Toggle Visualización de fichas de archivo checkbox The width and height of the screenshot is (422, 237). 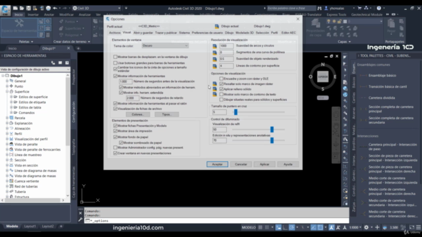click(x=115, y=109)
